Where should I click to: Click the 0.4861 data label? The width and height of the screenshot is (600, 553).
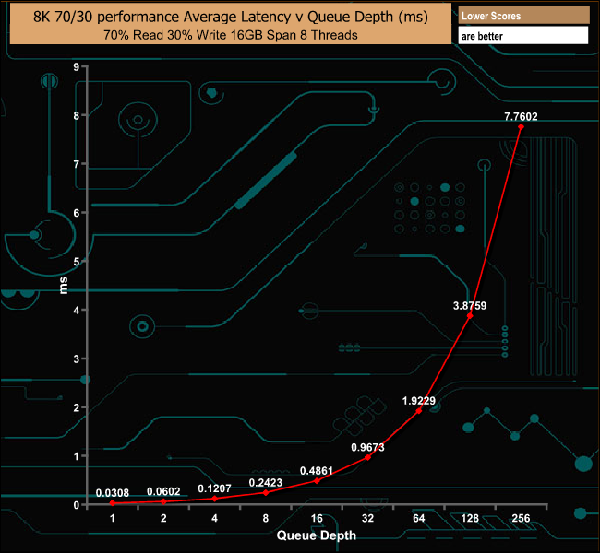[317, 471]
